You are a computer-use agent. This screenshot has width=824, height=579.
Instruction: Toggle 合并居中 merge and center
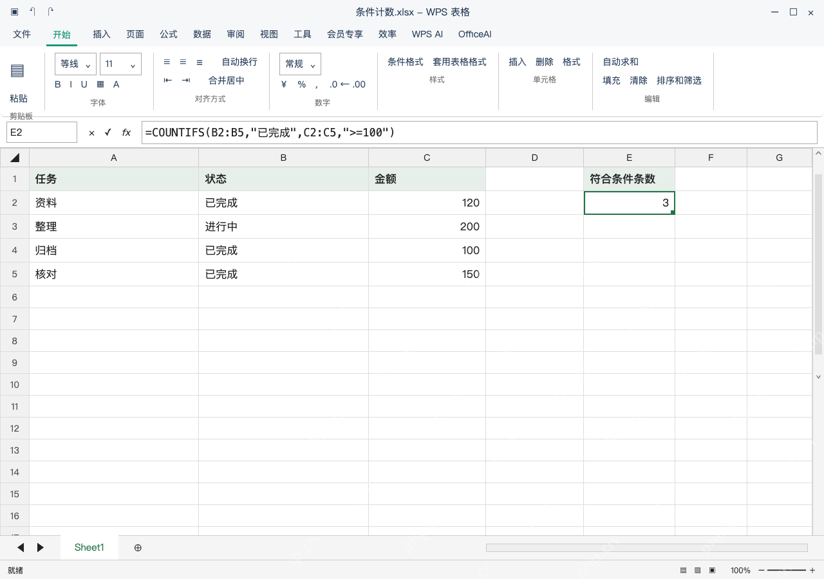pos(227,80)
